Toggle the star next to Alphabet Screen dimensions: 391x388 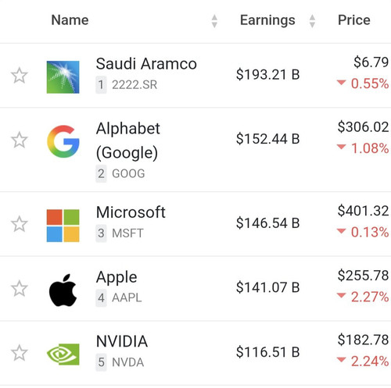[x=20, y=140]
